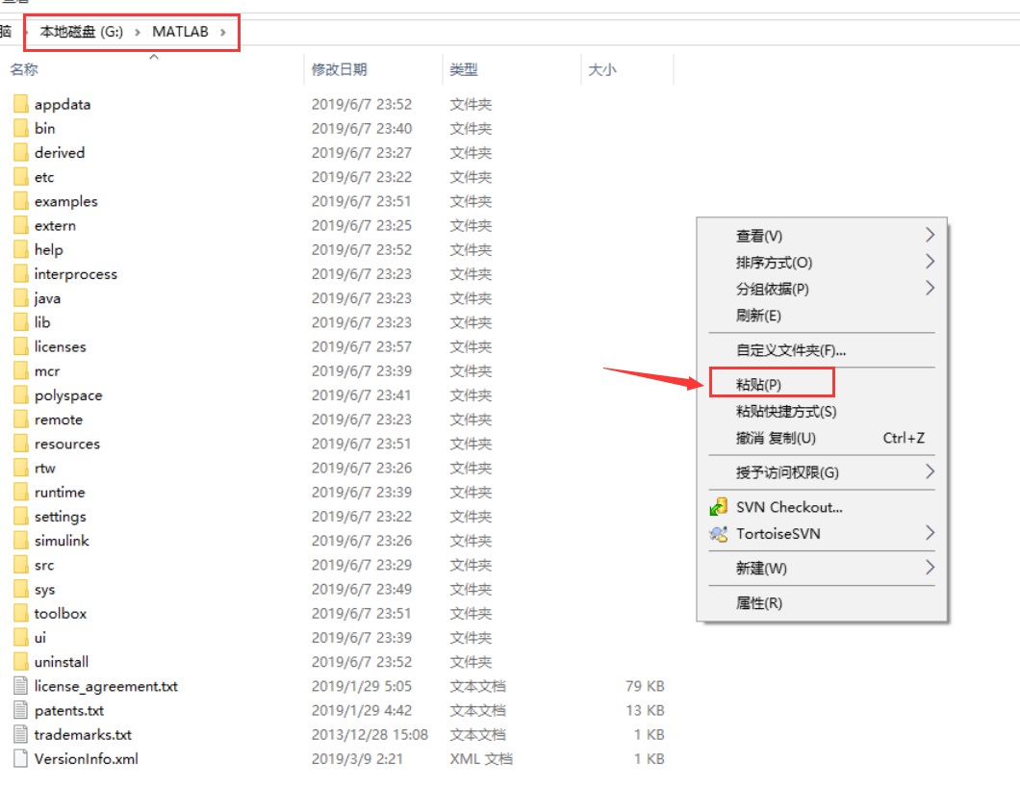This screenshot has height=788, width=1020.
Task: Click the license_agreement.txt file icon
Action: [x=21, y=686]
